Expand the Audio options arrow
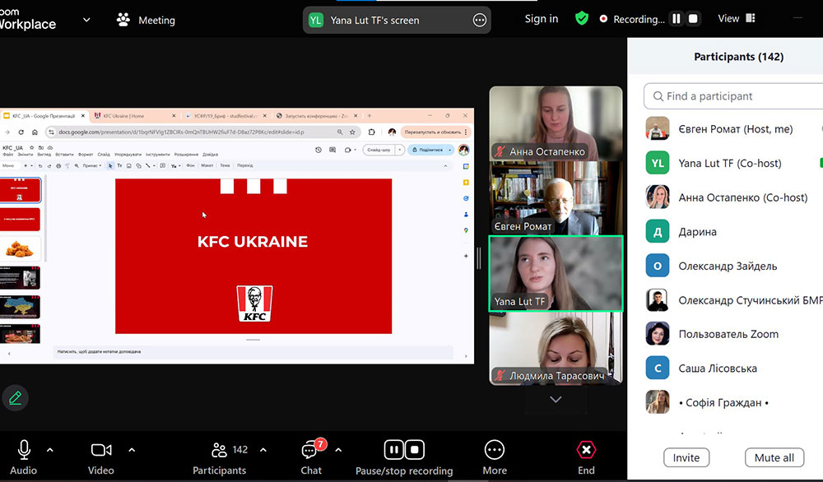 pos(50,450)
